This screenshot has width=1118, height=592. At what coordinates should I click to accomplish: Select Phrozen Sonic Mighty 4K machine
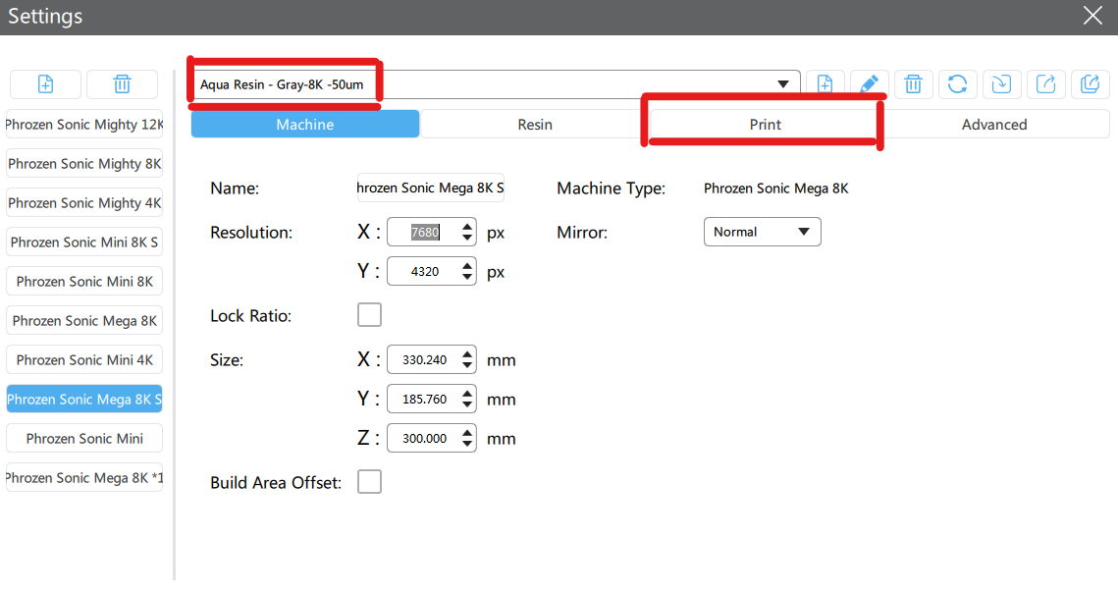tap(84, 202)
